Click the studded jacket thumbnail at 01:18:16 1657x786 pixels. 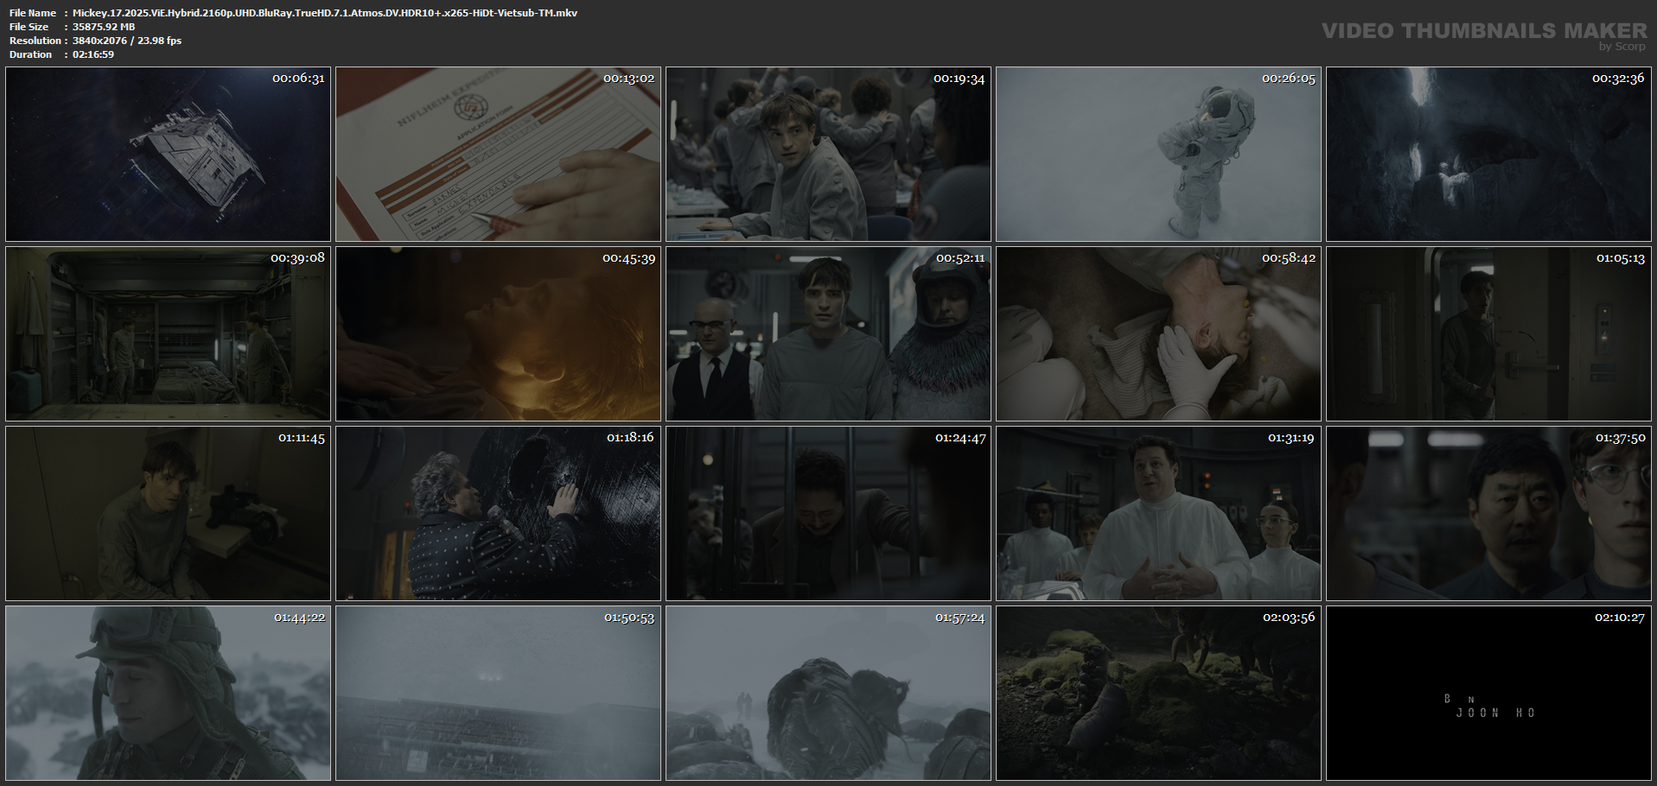coord(498,513)
